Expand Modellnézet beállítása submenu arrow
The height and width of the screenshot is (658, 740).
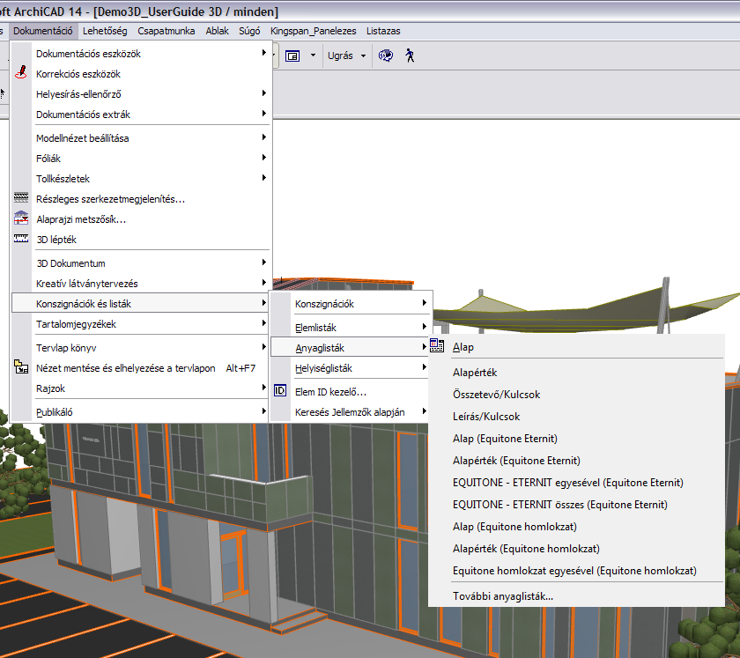(264, 137)
